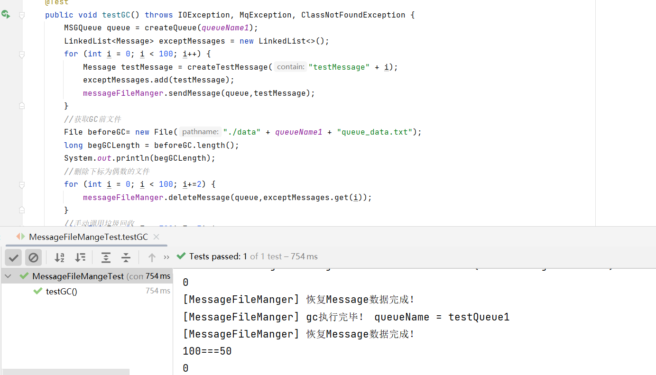Viewport: 656px width, 375px height.
Task: Click fold end marker after sendMessage loop
Action: (22, 106)
